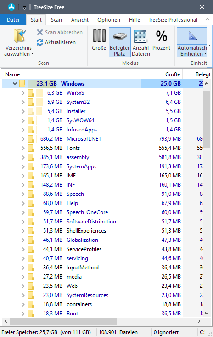Select the SystemResources folder row

(102, 295)
